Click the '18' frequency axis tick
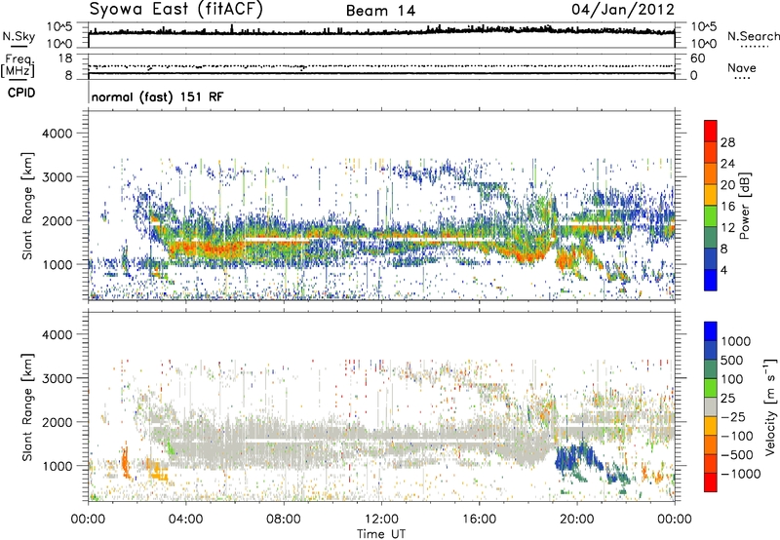Viewport: 780px width, 540px height. [x=65, y=58]
